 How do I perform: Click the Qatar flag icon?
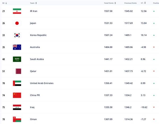(17, 71)
